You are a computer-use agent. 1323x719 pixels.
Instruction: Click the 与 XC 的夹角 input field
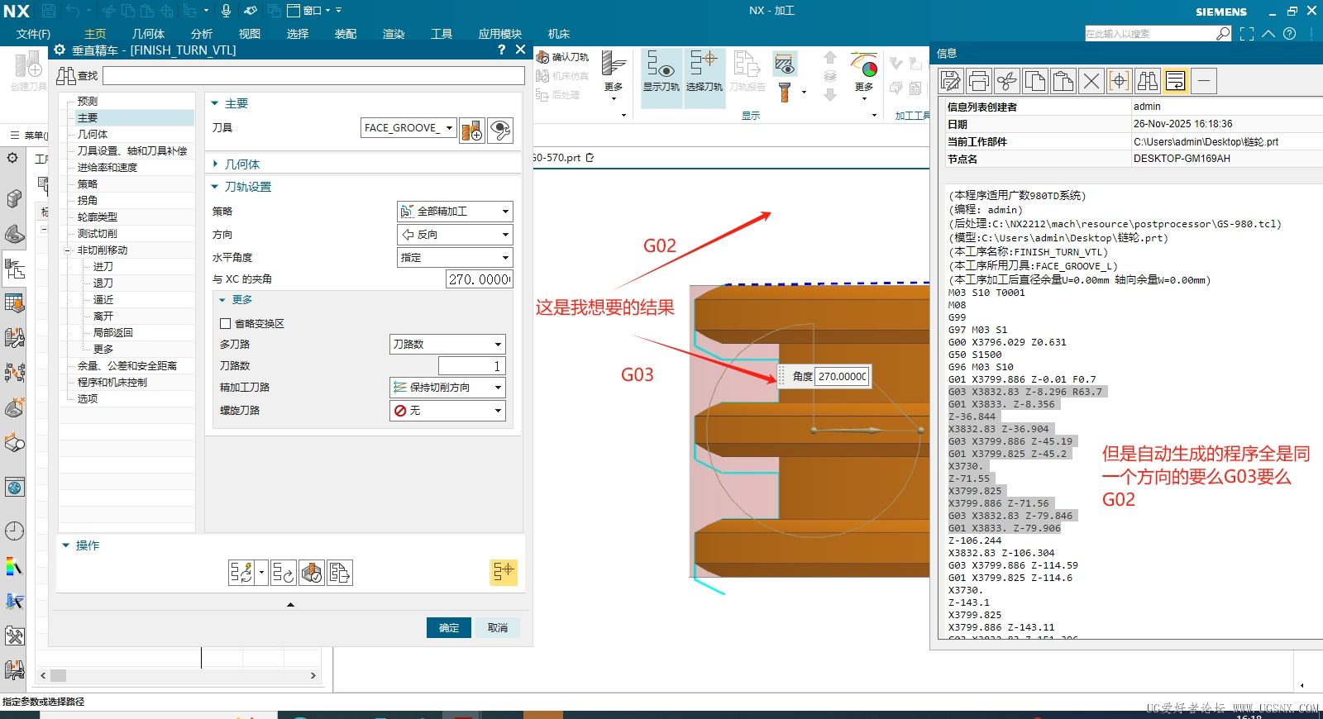coord(479,279)
